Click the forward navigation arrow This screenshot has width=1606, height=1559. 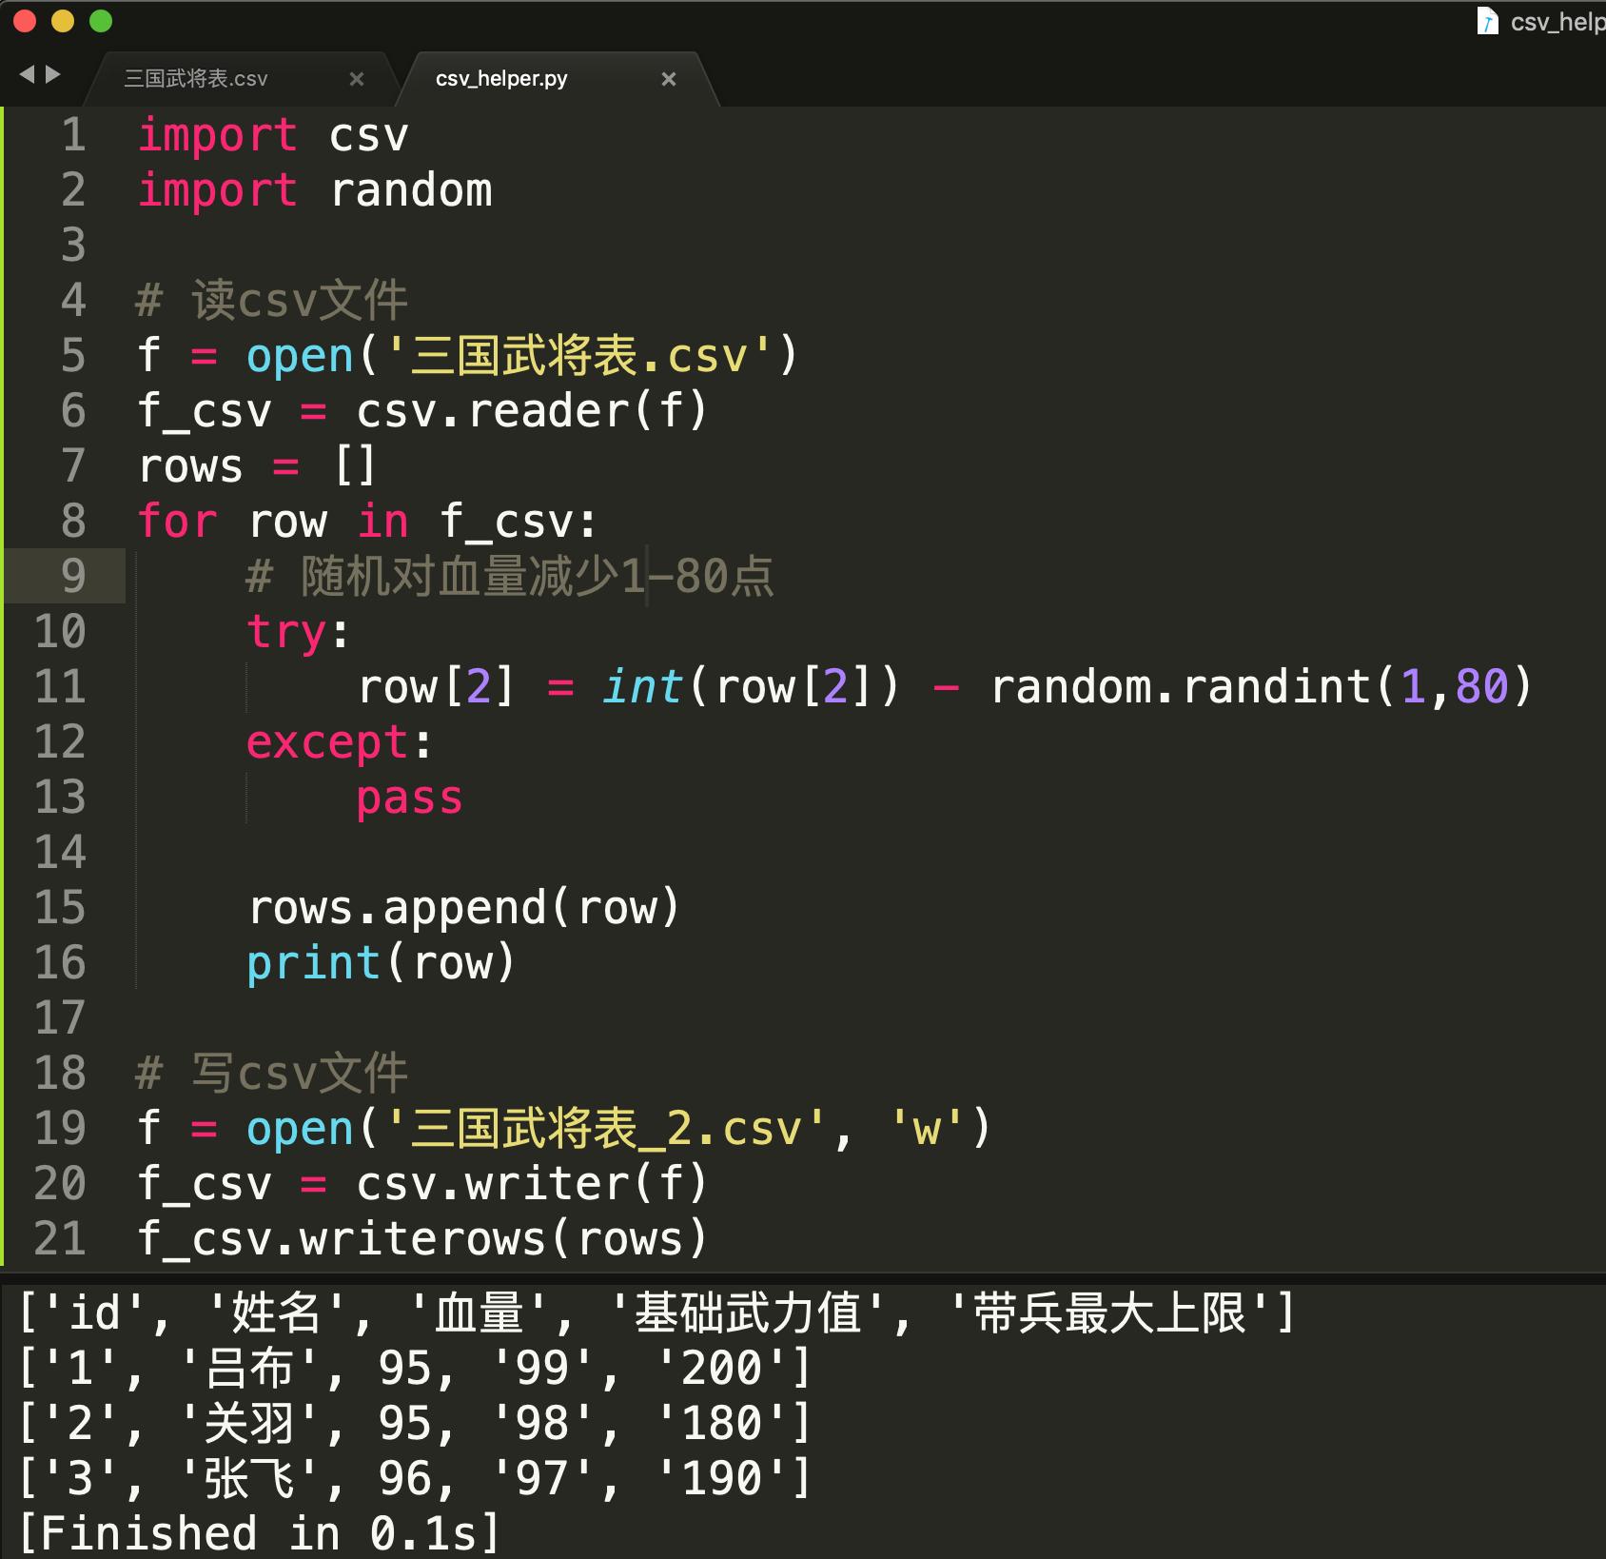click(54, 73)
